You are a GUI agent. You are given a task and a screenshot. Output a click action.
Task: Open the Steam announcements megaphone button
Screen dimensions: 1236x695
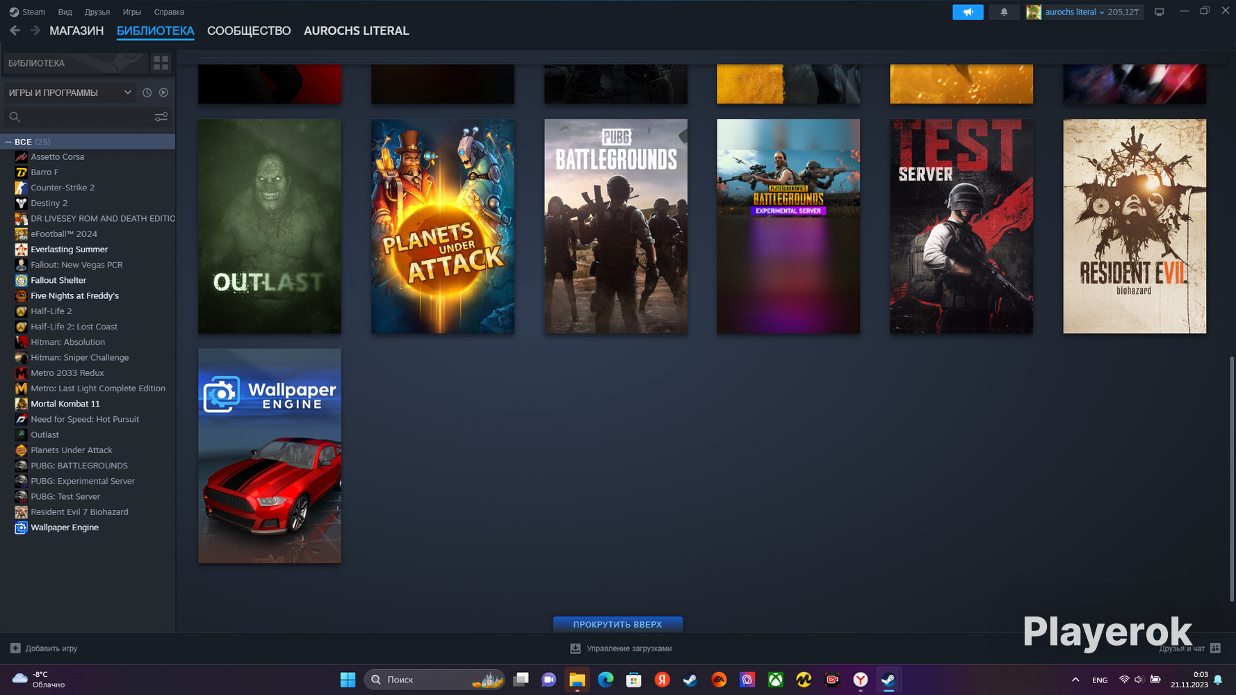click(x=968, y=12)
